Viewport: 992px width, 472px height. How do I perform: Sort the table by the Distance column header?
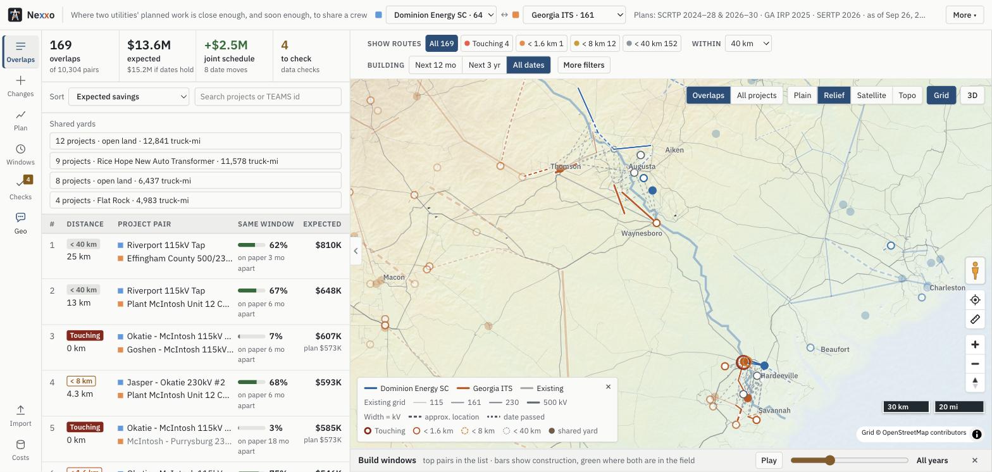pyautogui.click(x=85, y=224)
